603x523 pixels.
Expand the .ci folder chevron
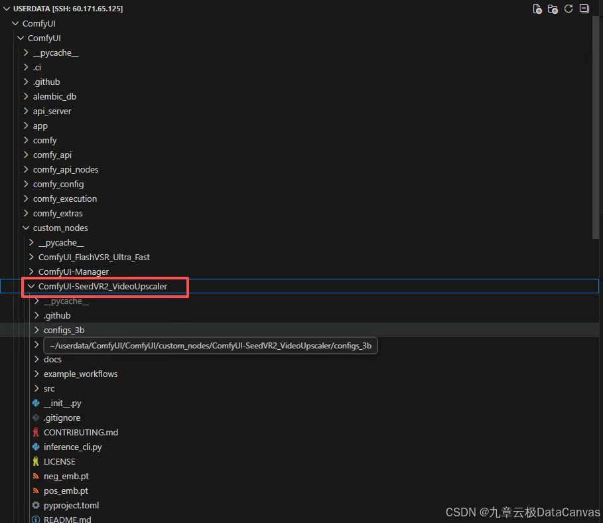pyautogui.click(x=26, y=67)
